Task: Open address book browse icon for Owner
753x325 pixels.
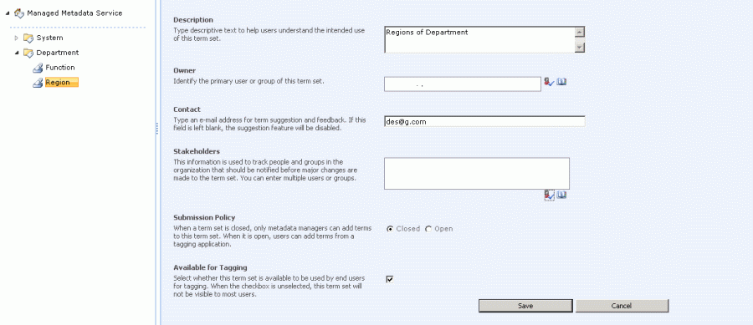Action: point(562,82)
